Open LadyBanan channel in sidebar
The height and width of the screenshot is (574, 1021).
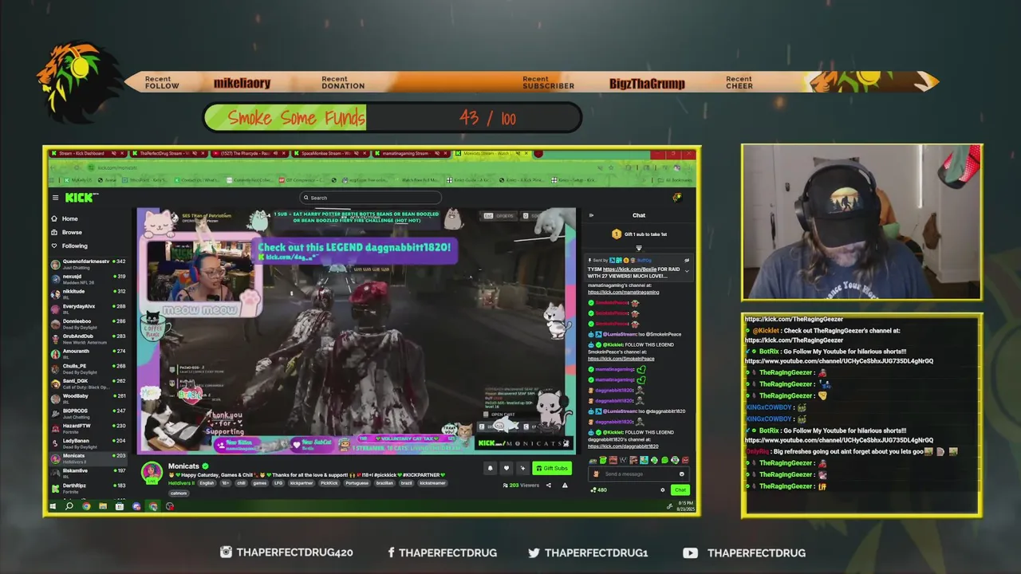pos(89,443)
